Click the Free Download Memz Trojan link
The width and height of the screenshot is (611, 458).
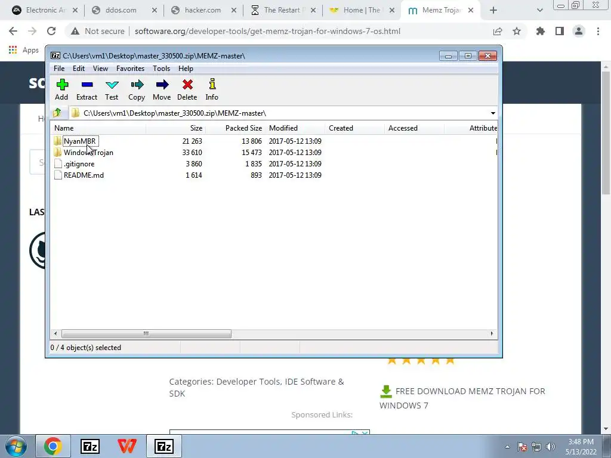[x=462, y=398]
